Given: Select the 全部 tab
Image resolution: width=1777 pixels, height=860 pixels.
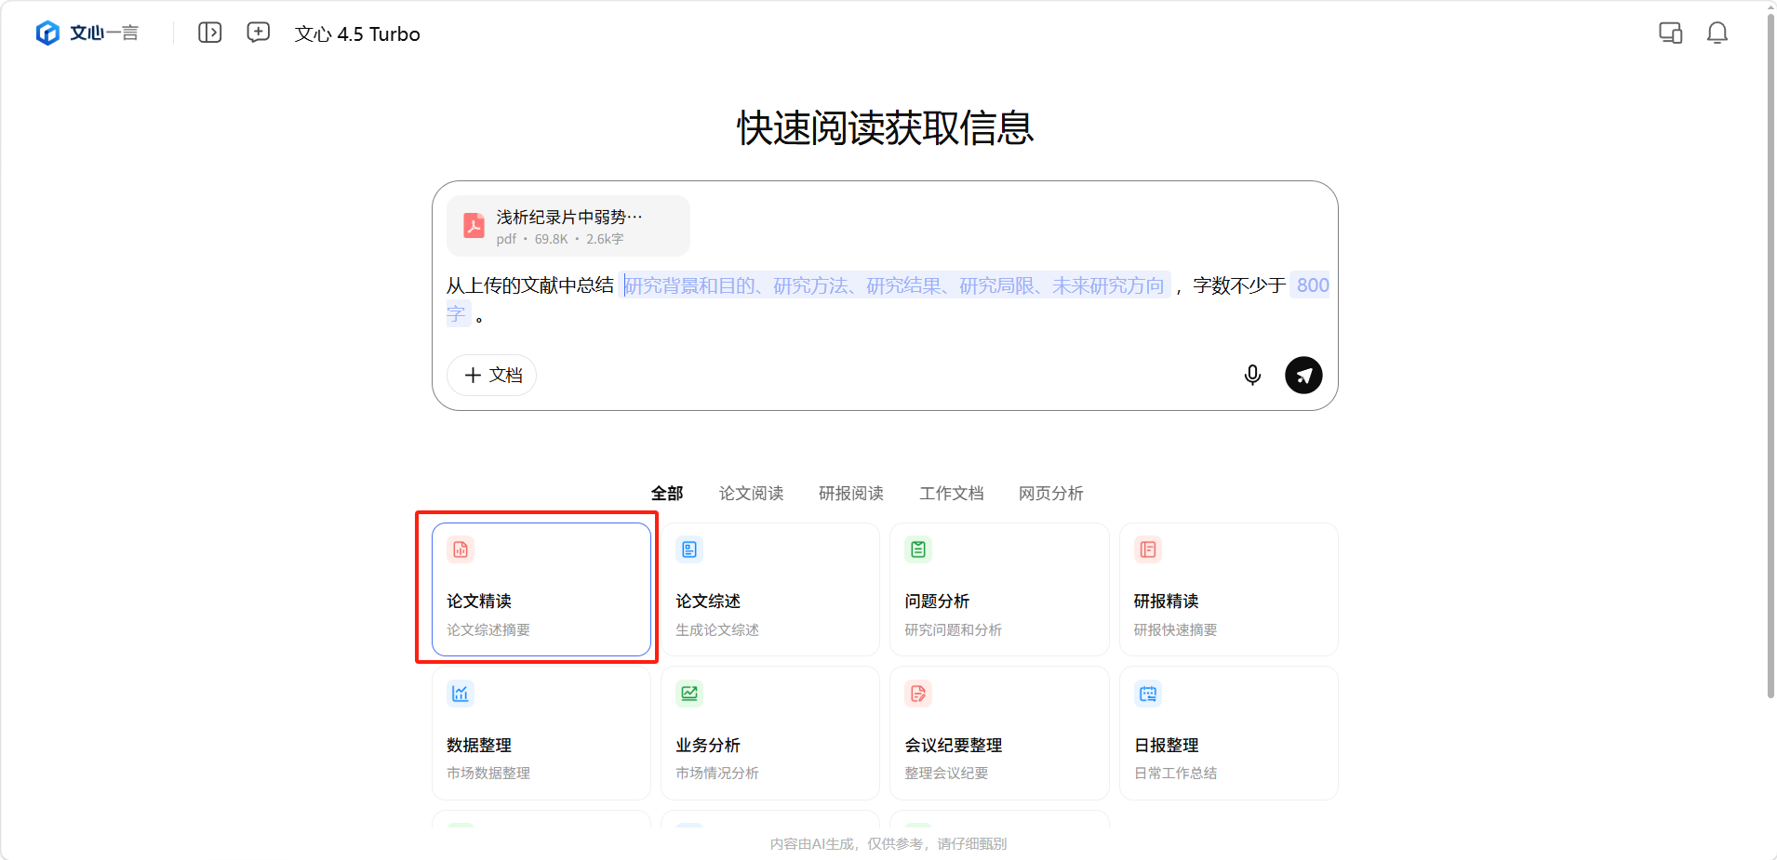Looking at the screenshot, I should (x=667, y=493).
